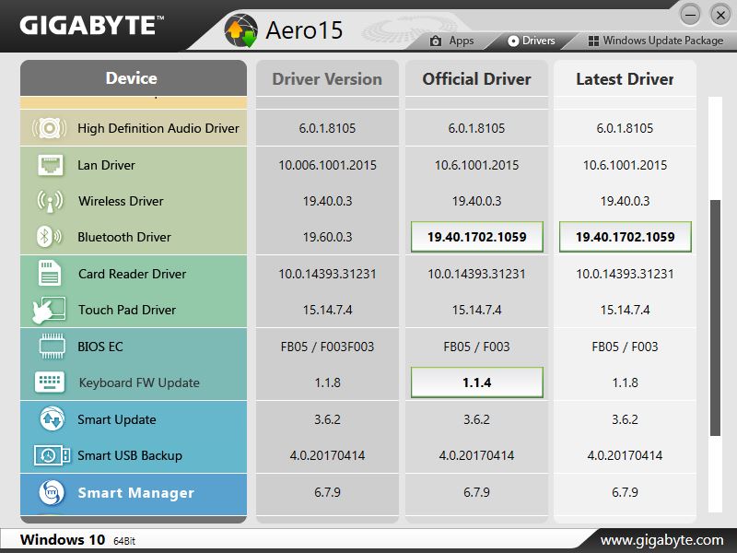This screenshot has height=553, width=737.
Task: Click official BIOS EC version FB05 / F003
Action: 476,347
